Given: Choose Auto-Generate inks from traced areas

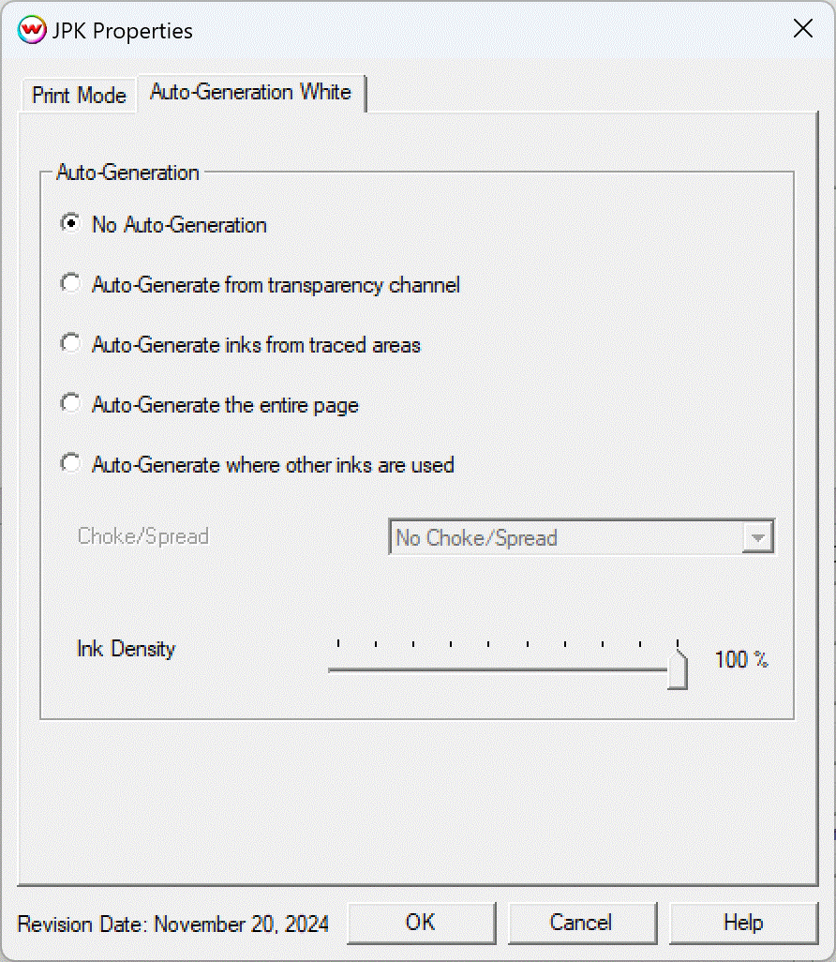Looking at the screenshot, I should point(70,344).
